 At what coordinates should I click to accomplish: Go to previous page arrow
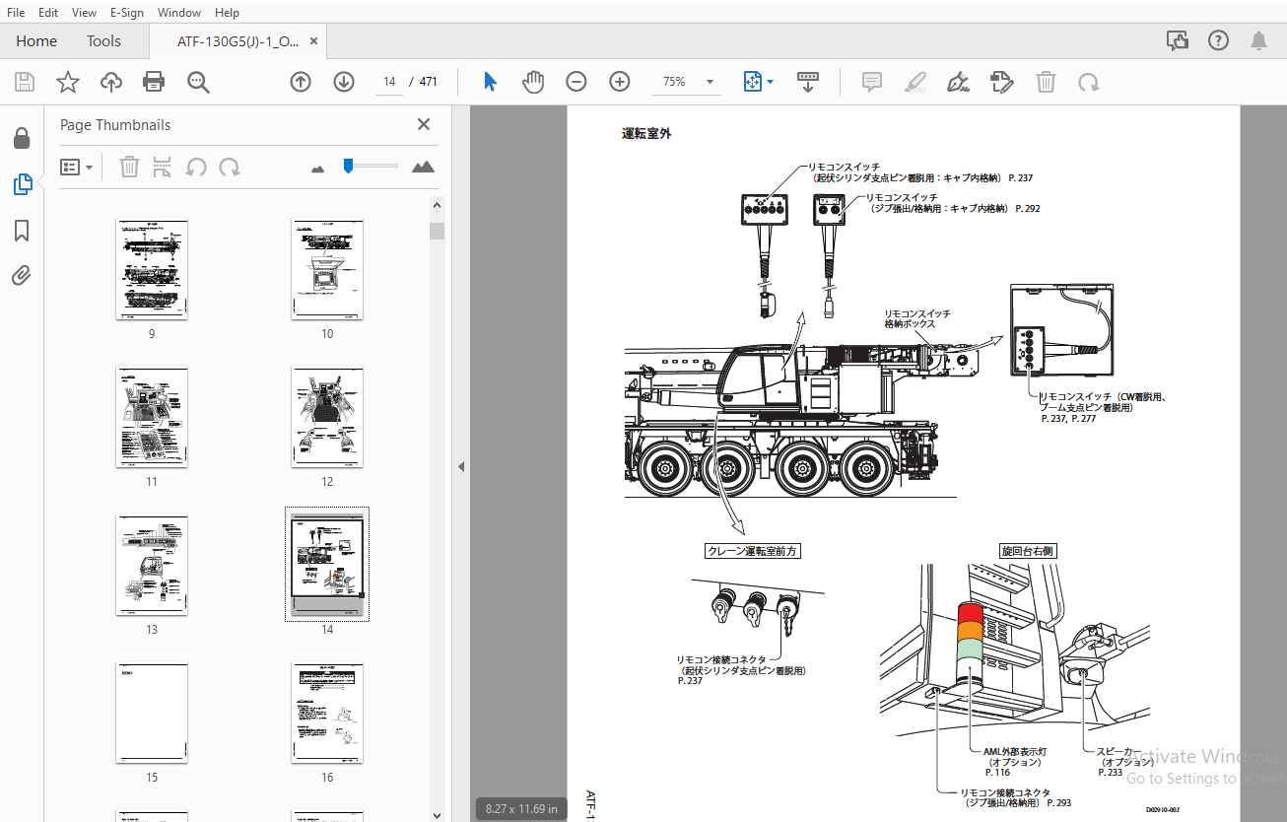[x=301, y=82]
